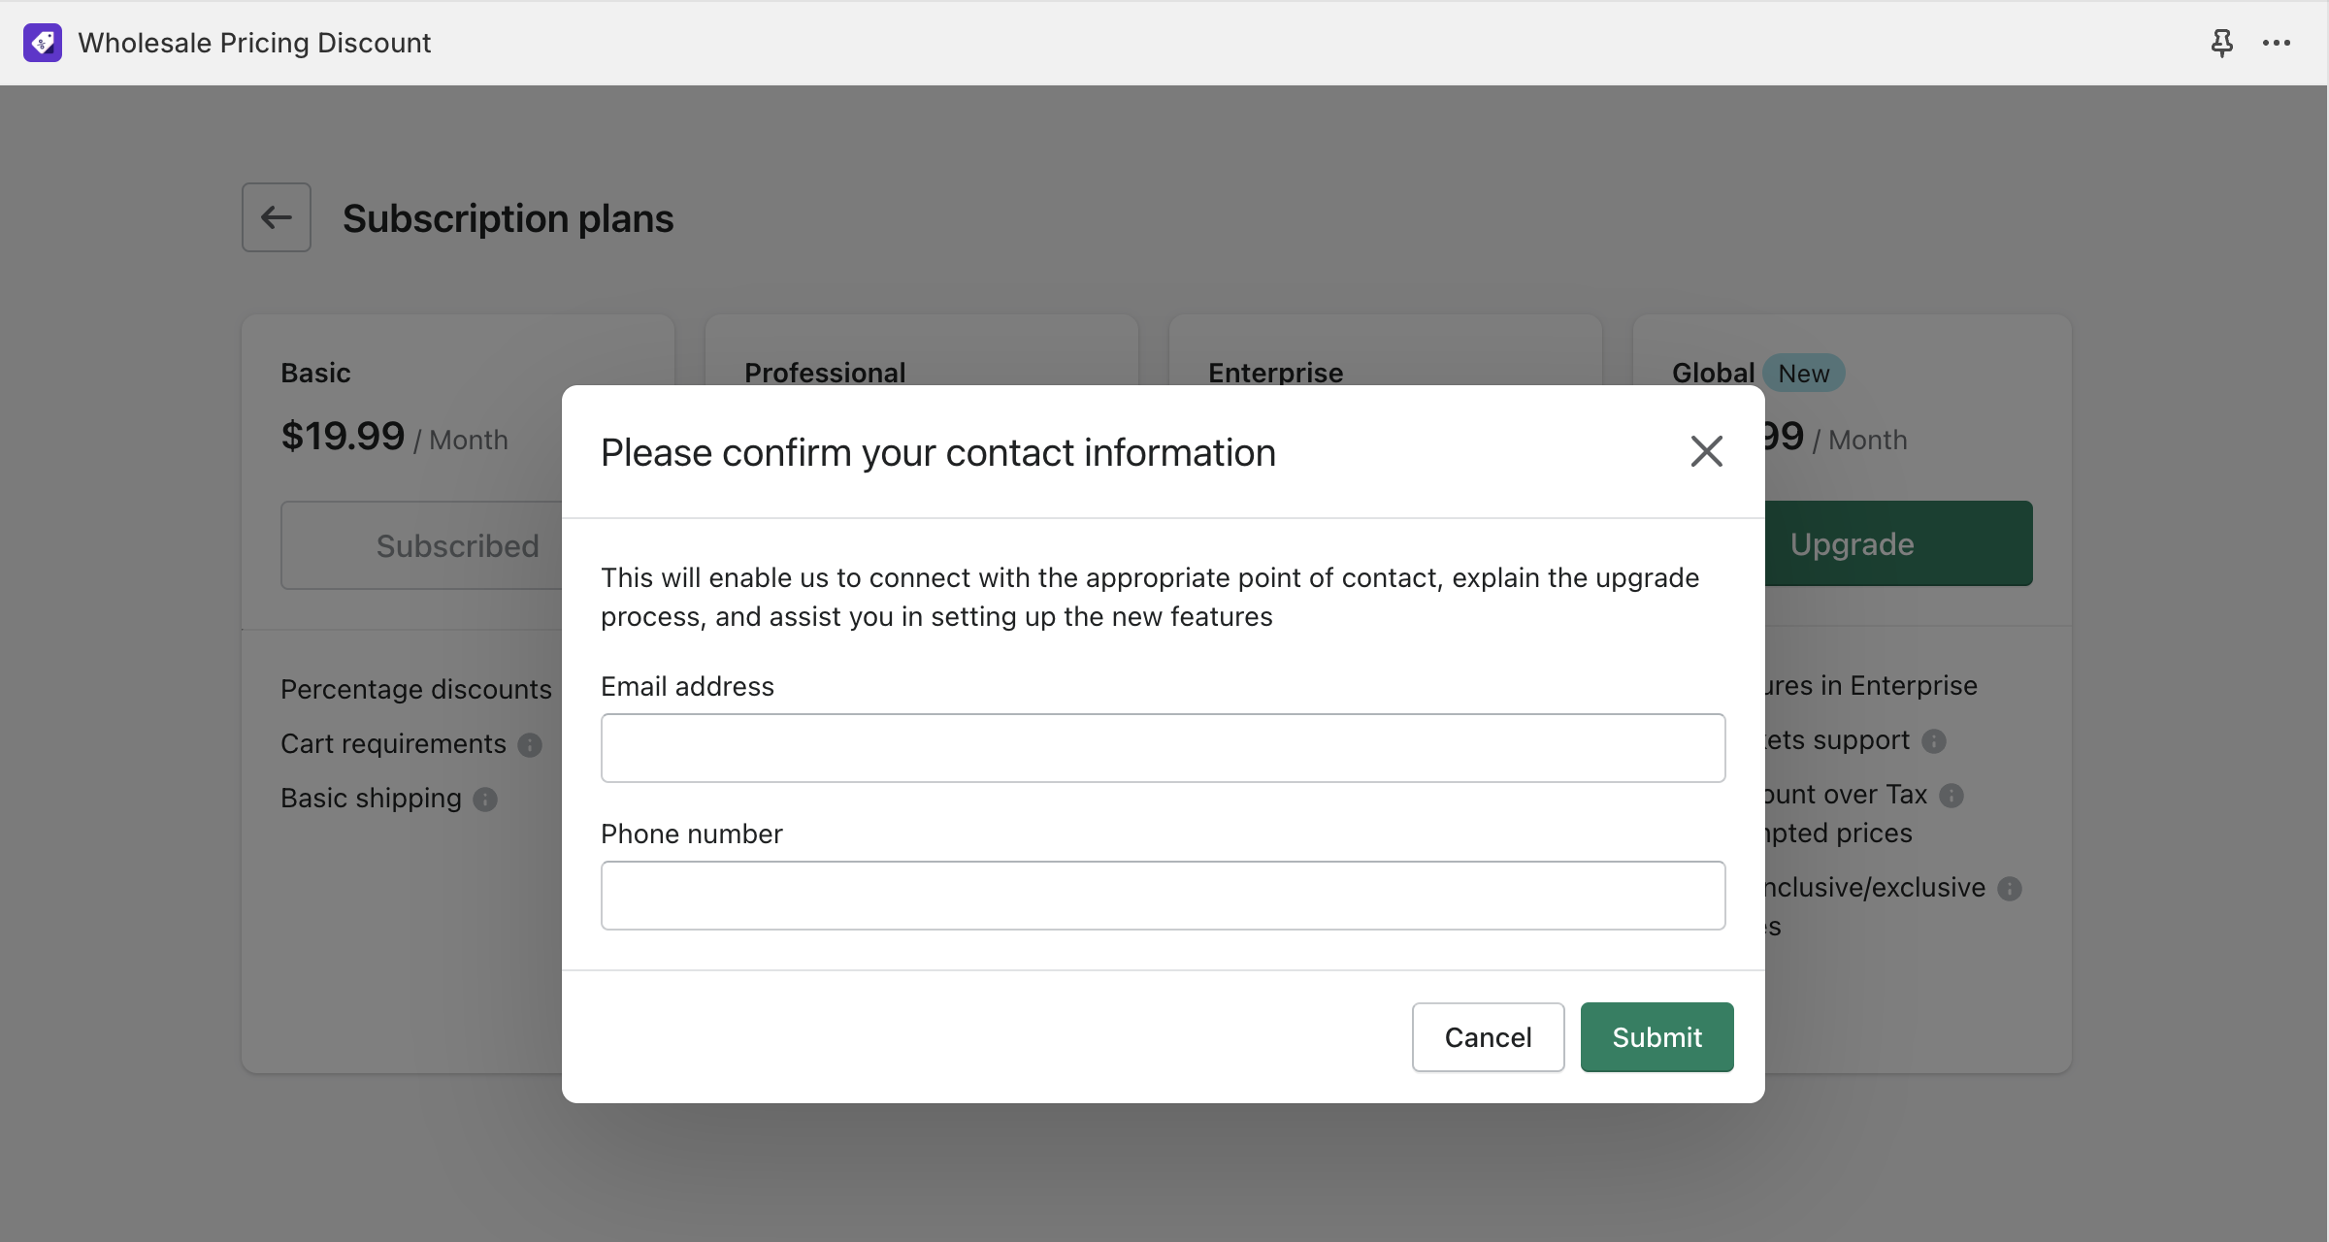Click the Phone number field label

point(691,834)
